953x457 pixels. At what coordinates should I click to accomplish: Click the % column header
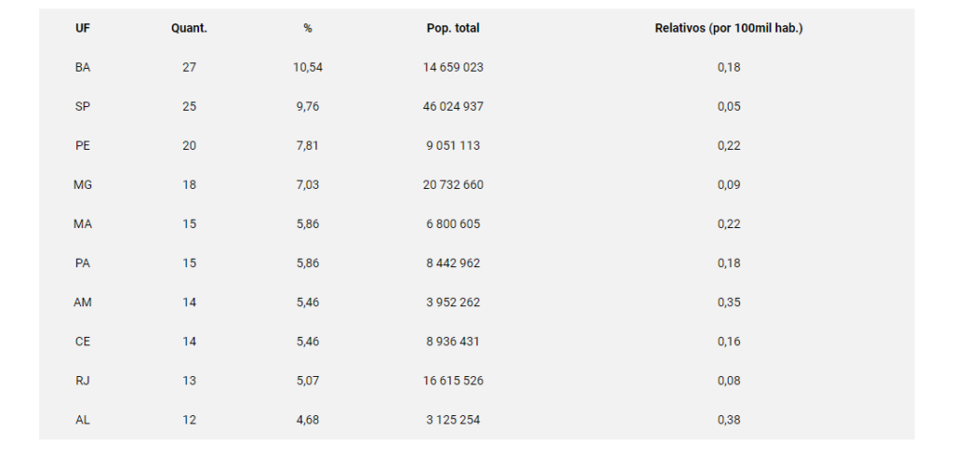coord(307,28)
